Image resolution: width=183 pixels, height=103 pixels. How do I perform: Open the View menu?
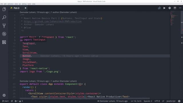[x=16, y=4]
